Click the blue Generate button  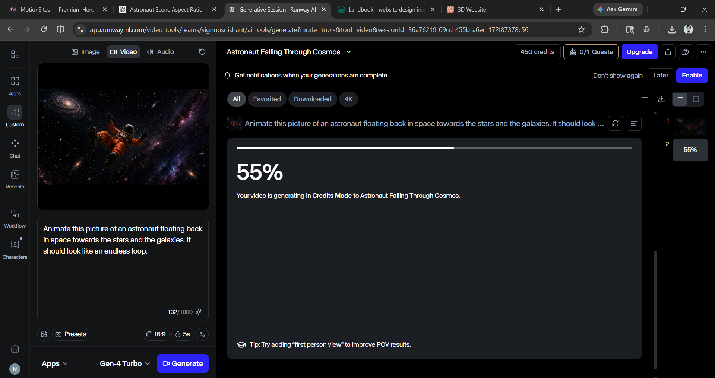[183, 363]
